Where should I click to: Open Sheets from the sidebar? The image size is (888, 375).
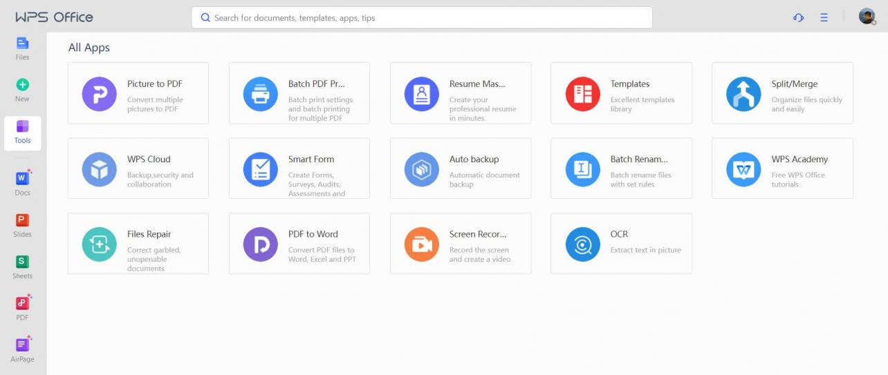22,267
